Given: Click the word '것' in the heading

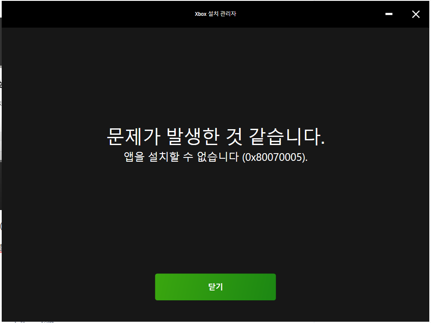Looking at the screenshot, I should click(x=231, y=137).
